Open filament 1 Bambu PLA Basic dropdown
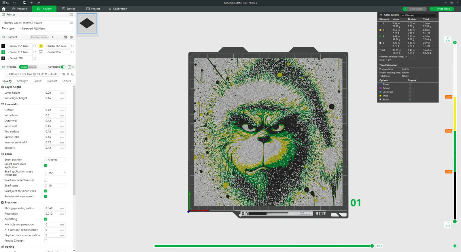Image resolution: width=461 pixels, height=252 pixels. (19, 46)
